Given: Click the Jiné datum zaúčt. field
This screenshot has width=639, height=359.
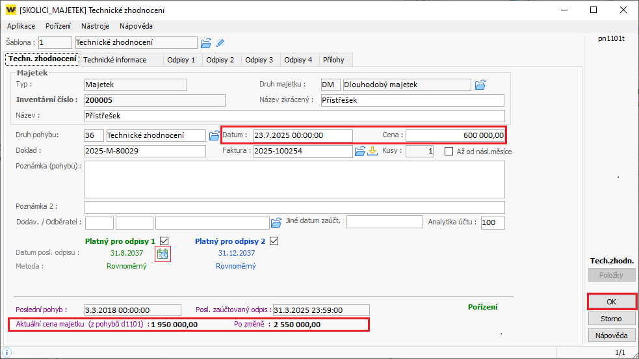Looking at the screenshot, I should pos(385,222).
